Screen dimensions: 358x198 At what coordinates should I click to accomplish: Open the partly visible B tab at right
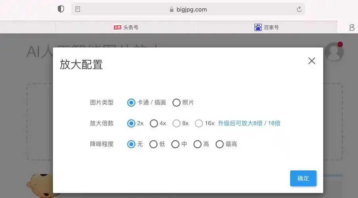352,27
